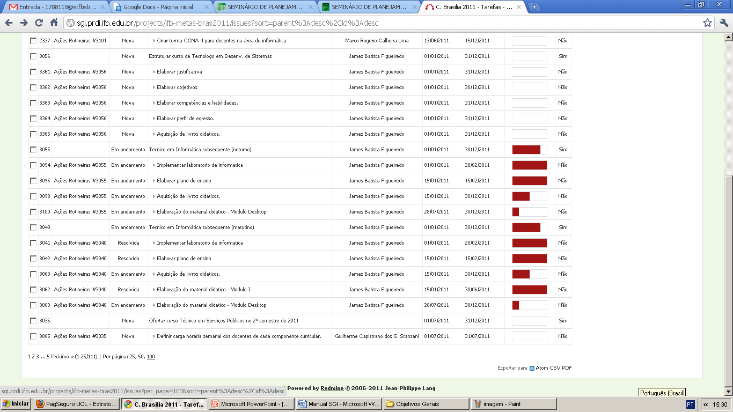The height and width of the screenshot is (412, 733).
Task: Click assignee Marco Rogerio Calheira Lima
Action: pyautogui.click(x=377, y=41)
